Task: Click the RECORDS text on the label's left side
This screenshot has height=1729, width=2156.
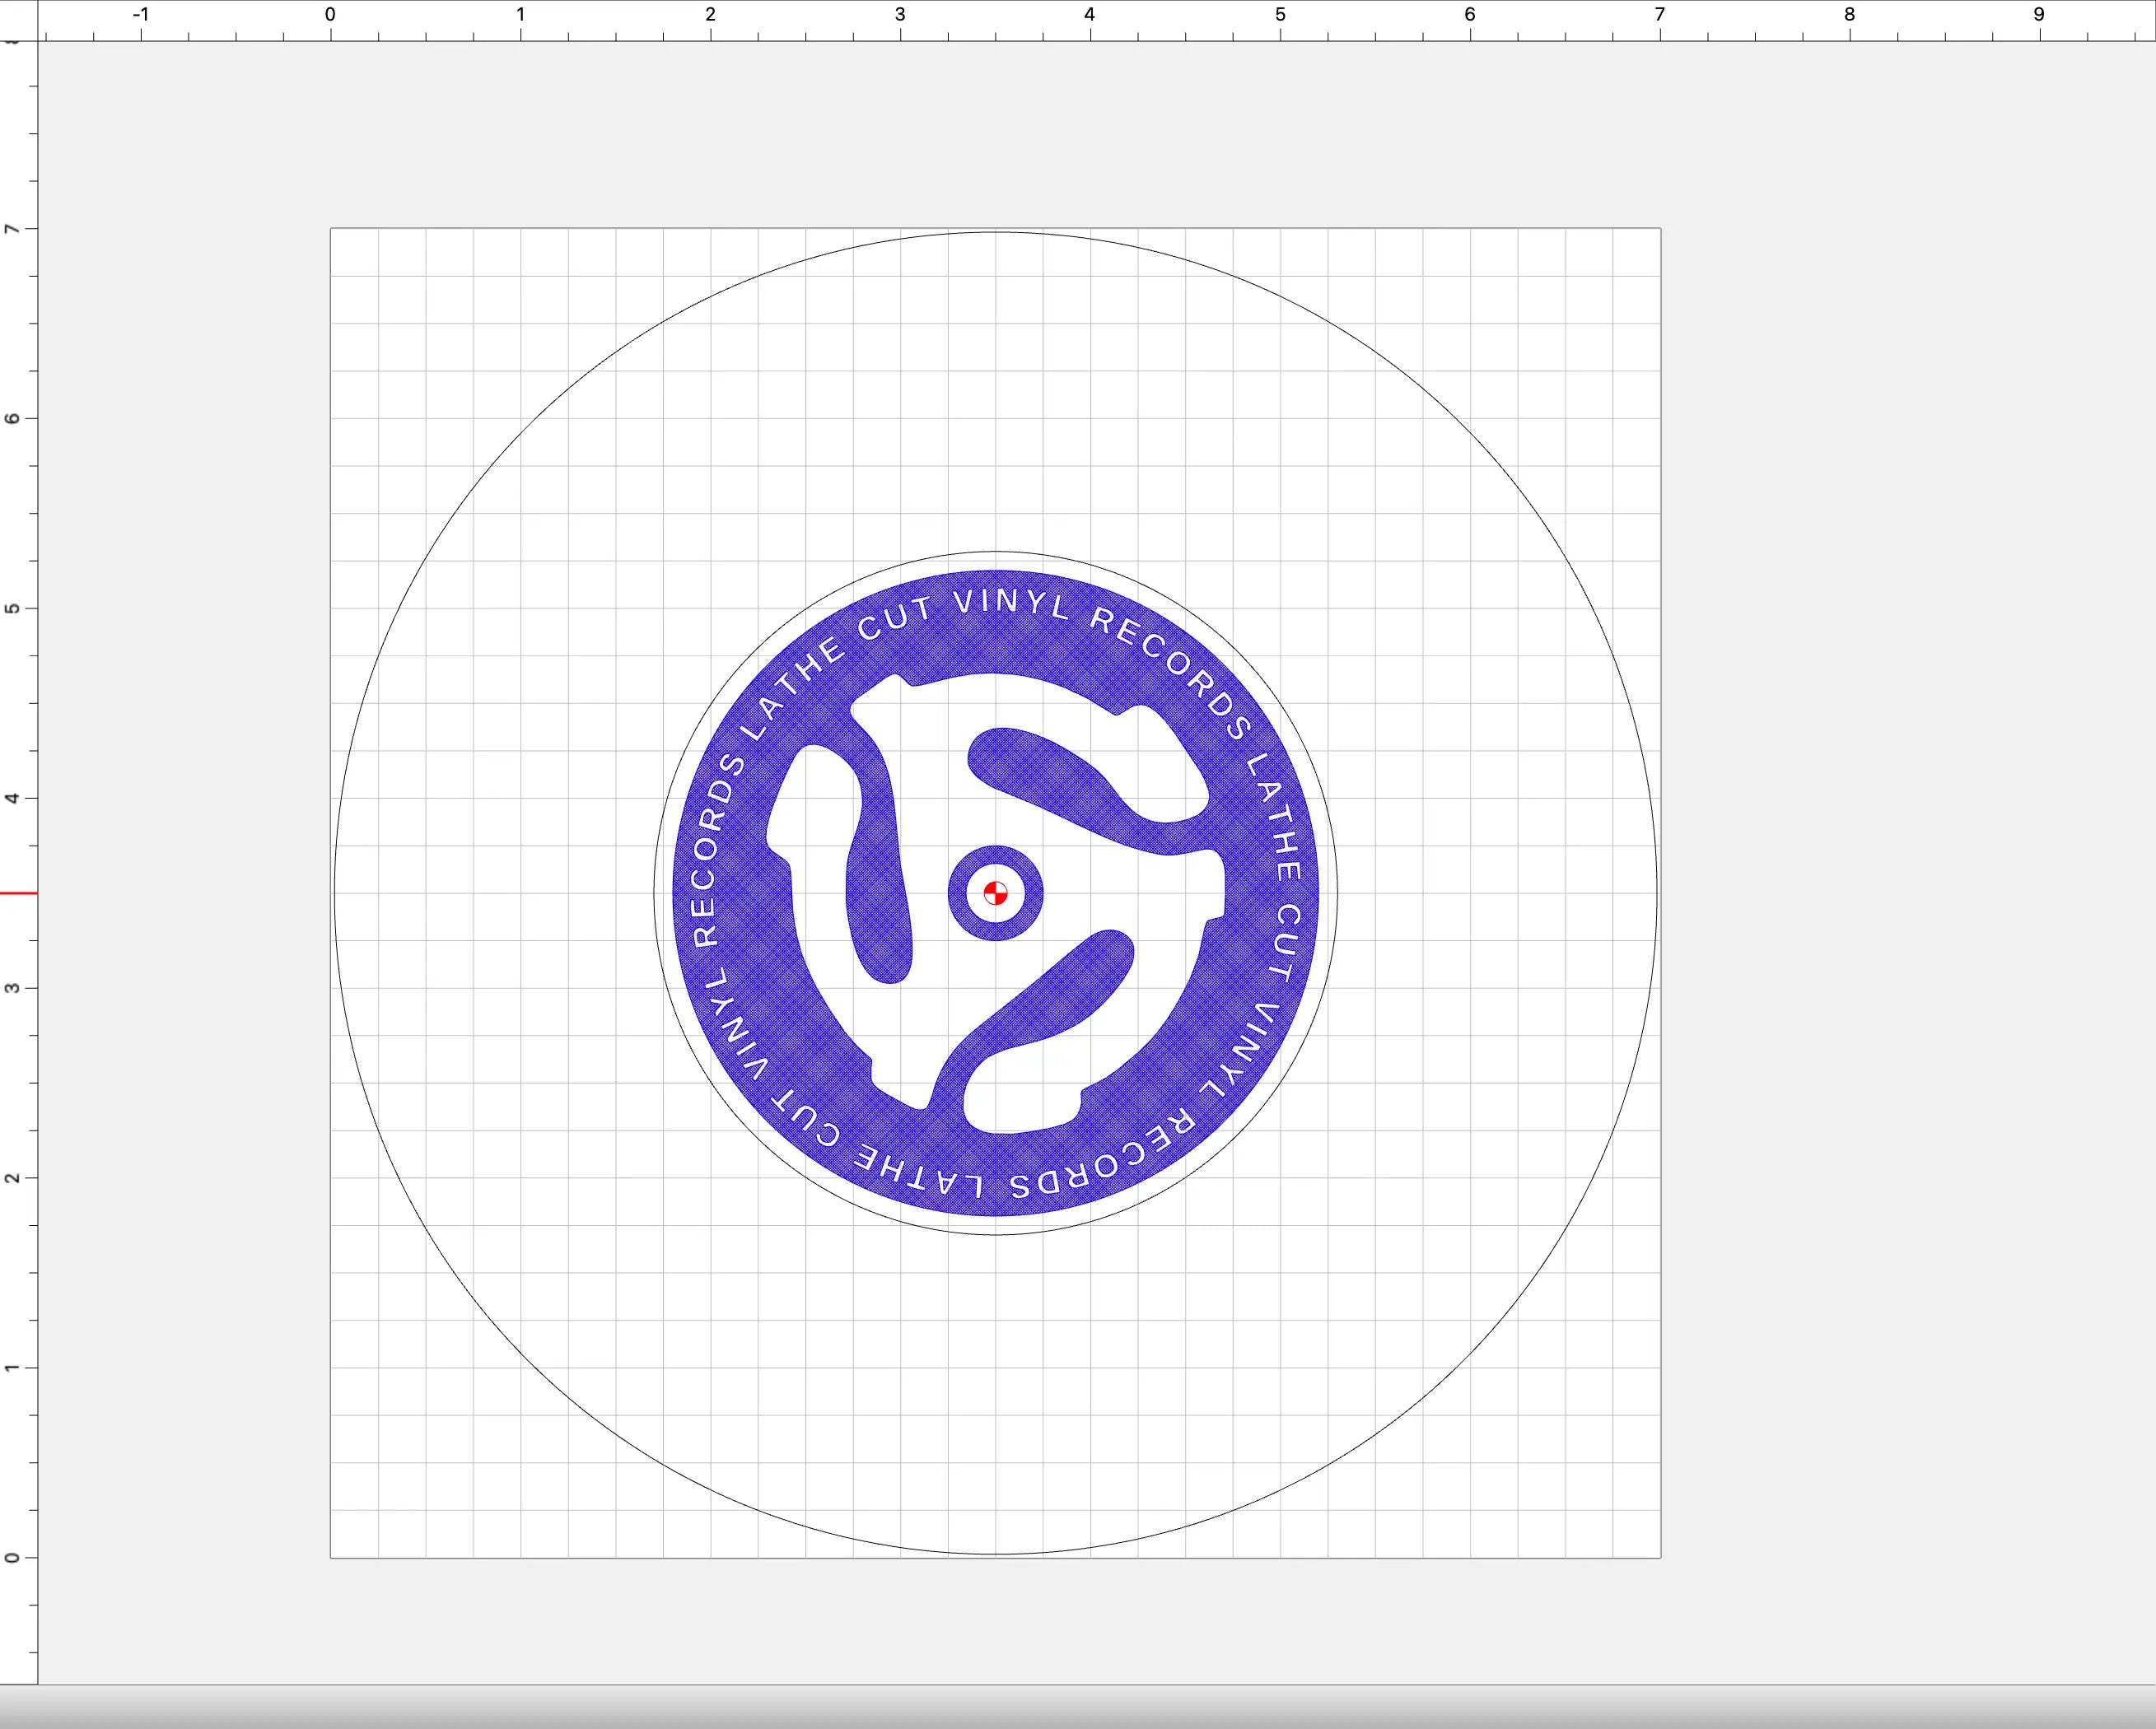Action: coord(717,851)
